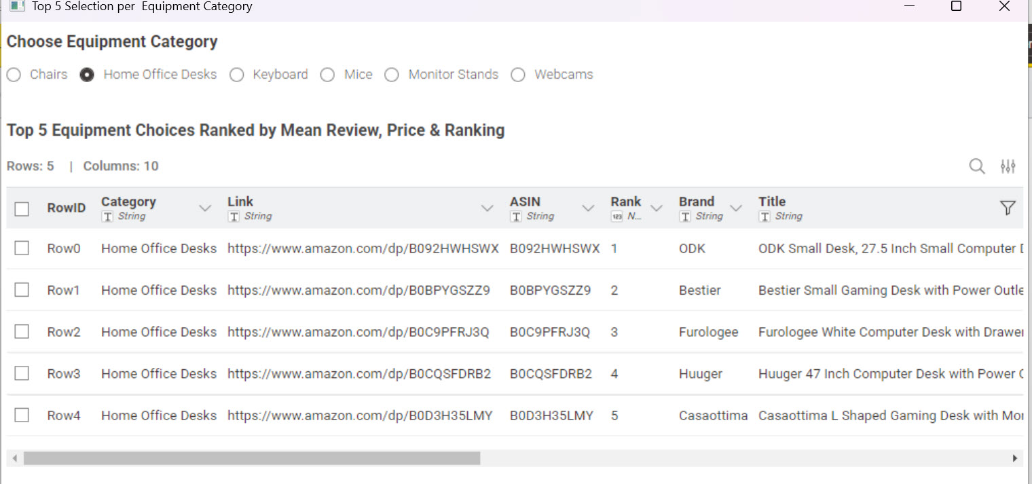Expand the Category column dropdown arrow
This screenshot has height=484, width=1032.
click(204, 208)
